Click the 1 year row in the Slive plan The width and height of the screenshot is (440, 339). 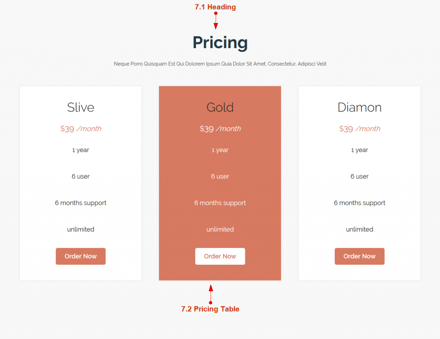click(80, 150)
